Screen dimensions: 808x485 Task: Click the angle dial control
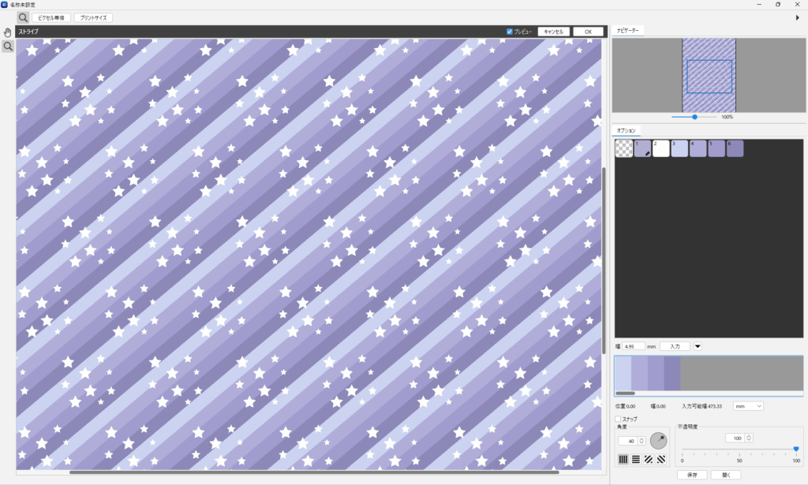click(x=659, y=441)
